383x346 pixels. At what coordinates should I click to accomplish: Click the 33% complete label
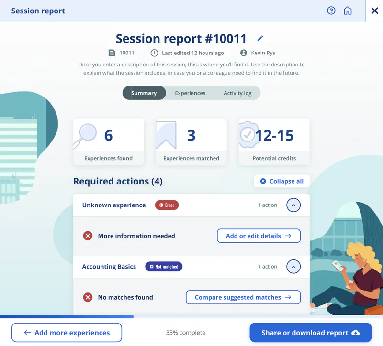pos(186,333)
